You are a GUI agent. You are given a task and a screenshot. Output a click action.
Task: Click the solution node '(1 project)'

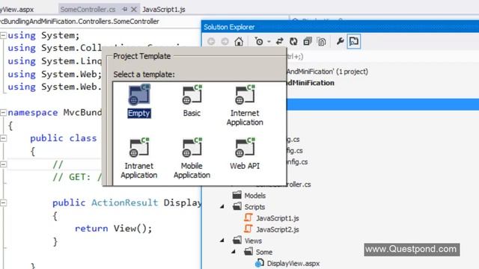327,72
